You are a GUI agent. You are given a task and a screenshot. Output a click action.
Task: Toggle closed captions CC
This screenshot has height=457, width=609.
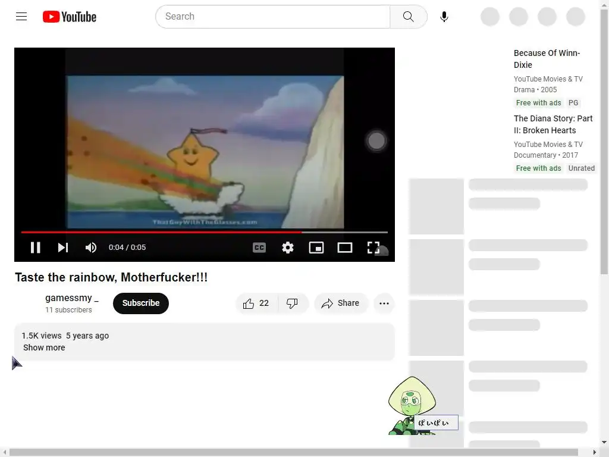tap(259, 248)
